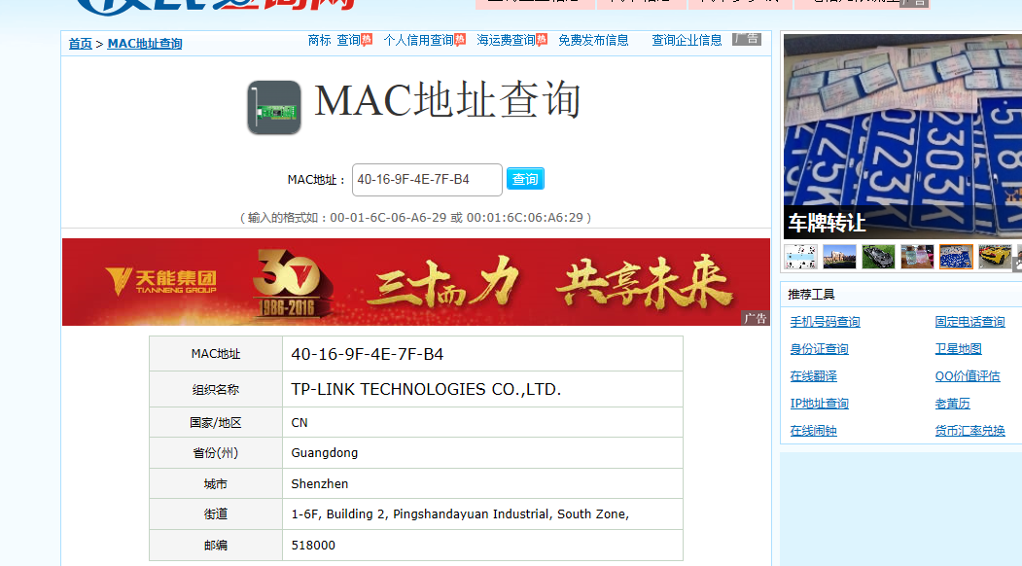Click the Guangdong province value
Image resolution: width=1022 pixels, height=566 pixels.
[324, 452]
